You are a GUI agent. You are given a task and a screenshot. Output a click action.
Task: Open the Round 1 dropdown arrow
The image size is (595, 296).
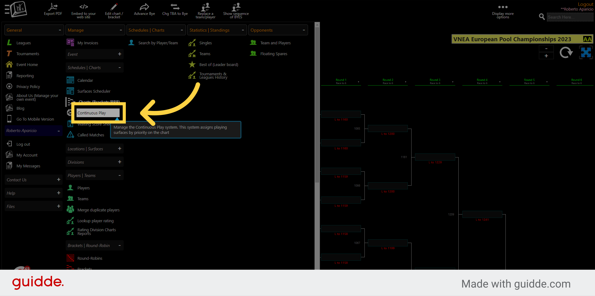tap(359, 82)
